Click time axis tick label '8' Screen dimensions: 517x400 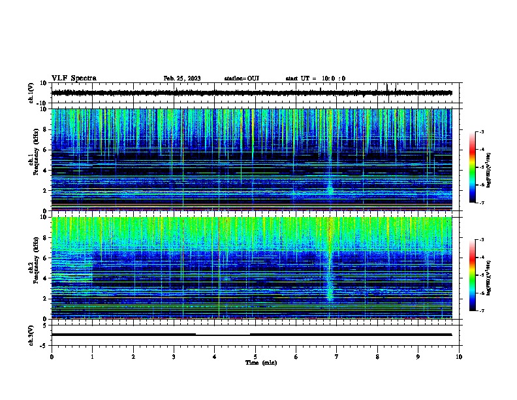(x=377, y=357)
